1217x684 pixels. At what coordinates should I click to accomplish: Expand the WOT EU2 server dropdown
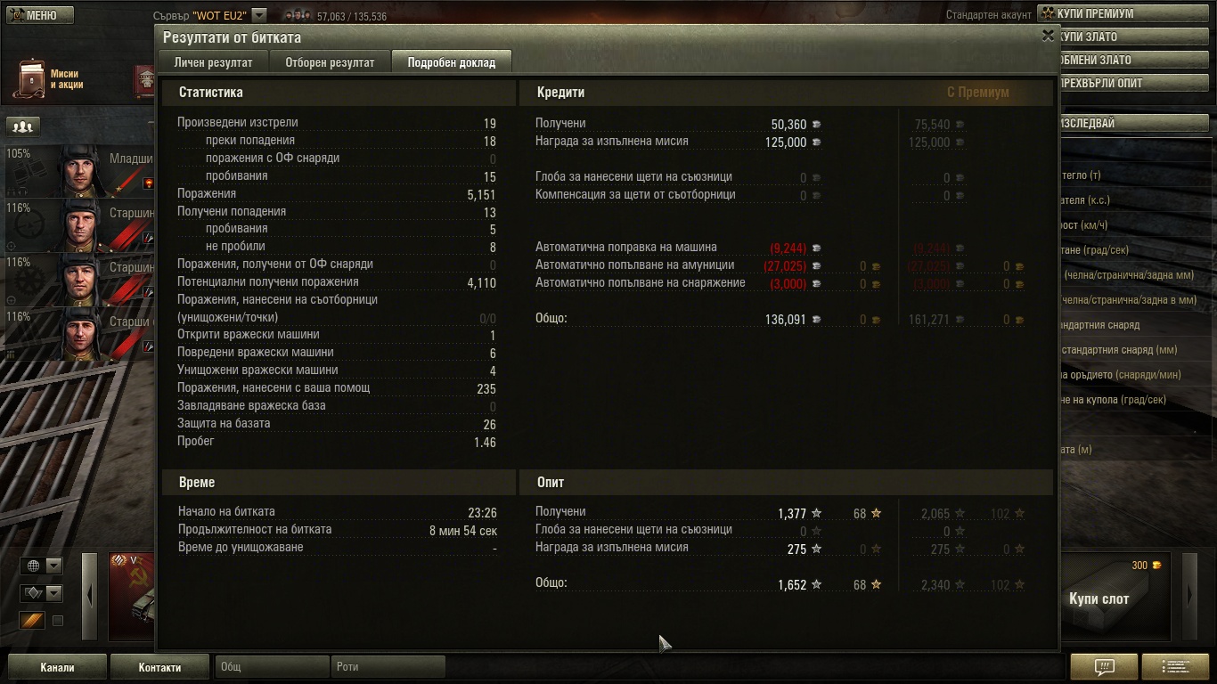[259, 15]
